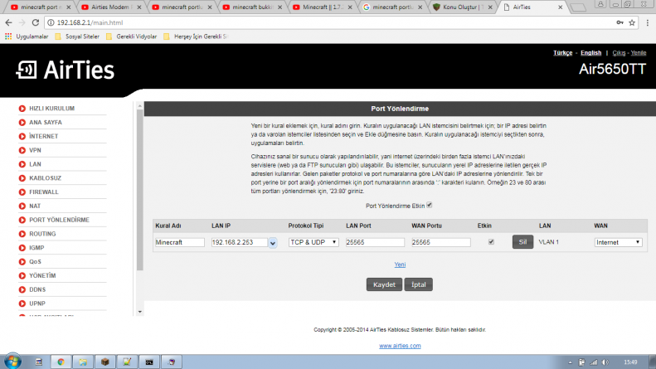The height and width of the screenshot is (369, 656).
Task: Open the KABLOSUZ menu
Action: tap(45, 178)
